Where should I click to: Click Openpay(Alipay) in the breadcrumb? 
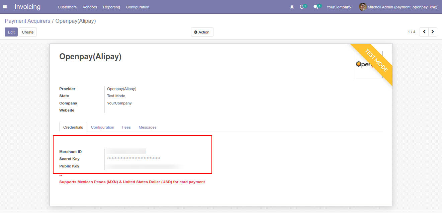click(76, 21)
